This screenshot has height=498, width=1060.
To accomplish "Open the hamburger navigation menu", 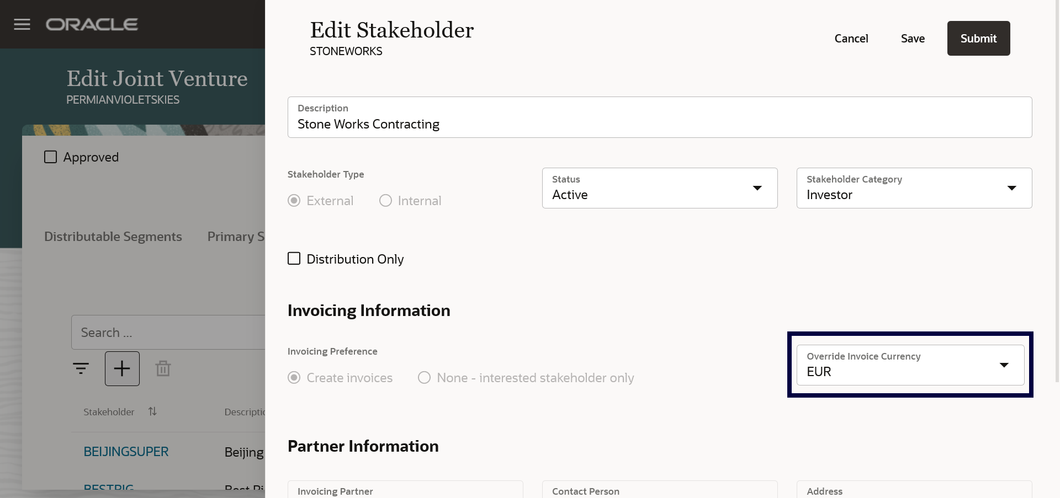I will [22, 24].
